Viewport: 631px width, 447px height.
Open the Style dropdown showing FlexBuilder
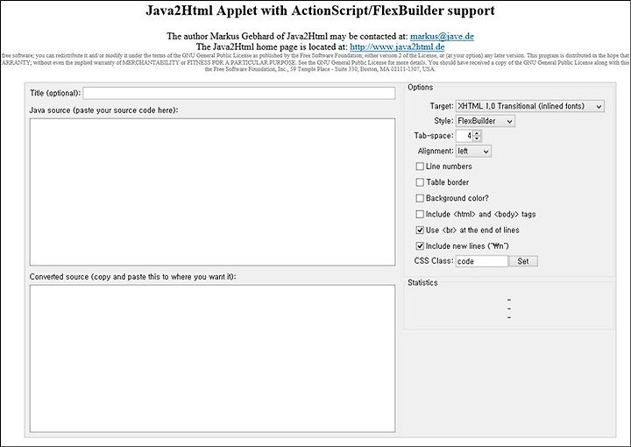[485, 121]
